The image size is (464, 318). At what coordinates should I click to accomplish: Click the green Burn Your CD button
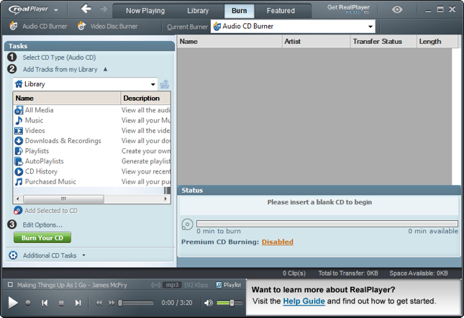[42, 238]
